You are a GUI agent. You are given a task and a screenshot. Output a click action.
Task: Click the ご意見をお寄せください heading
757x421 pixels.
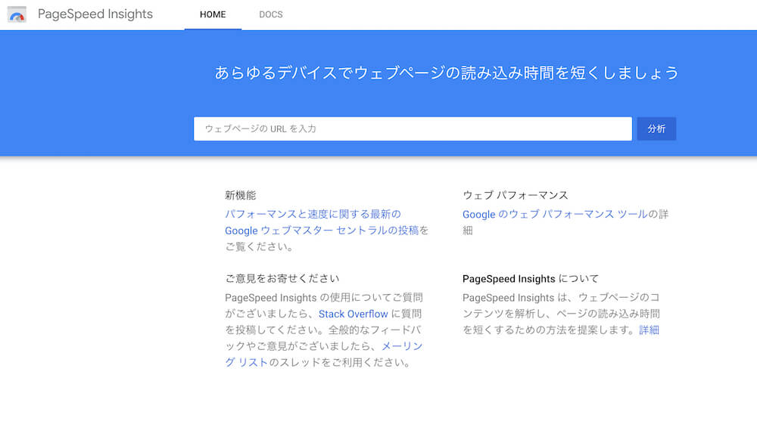point(282,279)
